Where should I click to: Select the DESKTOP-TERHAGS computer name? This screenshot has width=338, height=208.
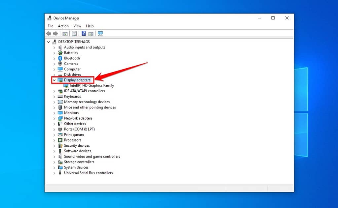click(74, 42)
